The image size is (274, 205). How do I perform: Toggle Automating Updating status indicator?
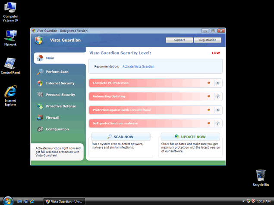pos(209,96)
